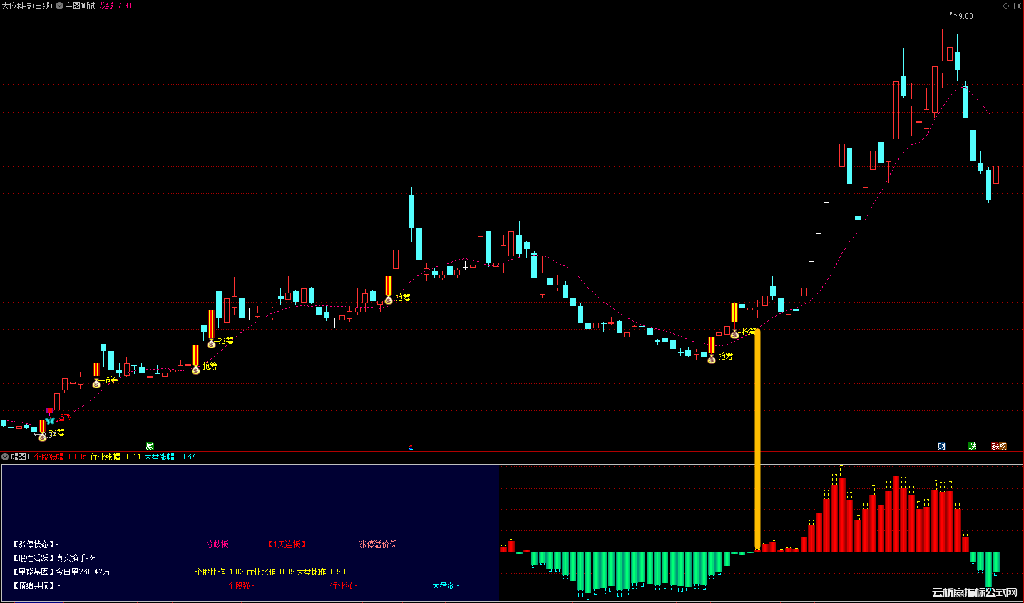Click the 抢筹 money-bag icon beside 起
This screenshot has width=1024, height=603.
tap(43, 437)
